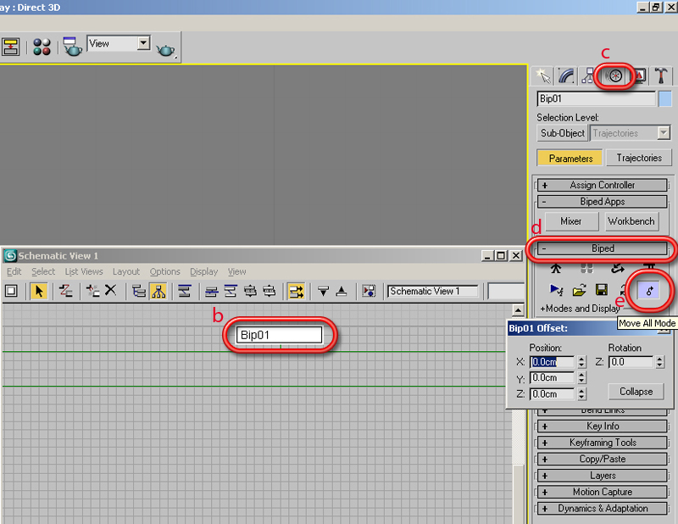678x524 pixels.
Task: Expand the Copy/Paste rollout
Action: [x=602, y=459]
